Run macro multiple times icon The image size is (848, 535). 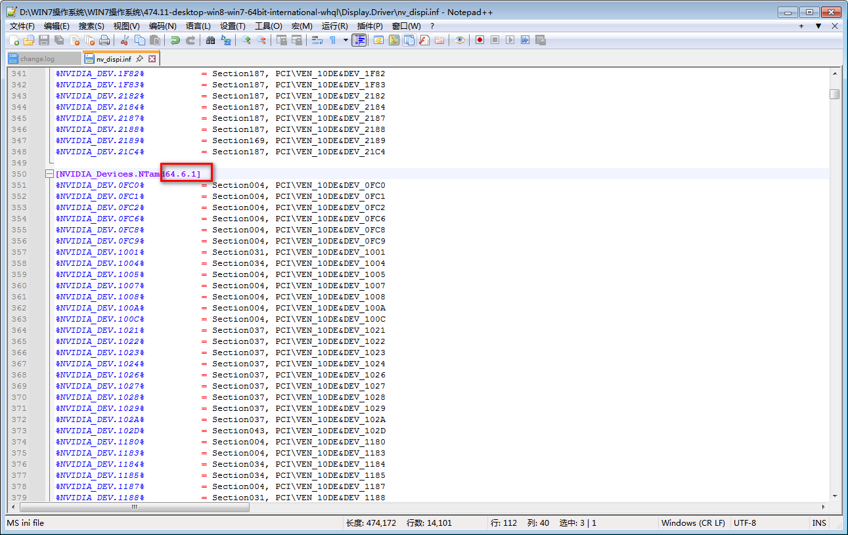[x=525, y=40]
